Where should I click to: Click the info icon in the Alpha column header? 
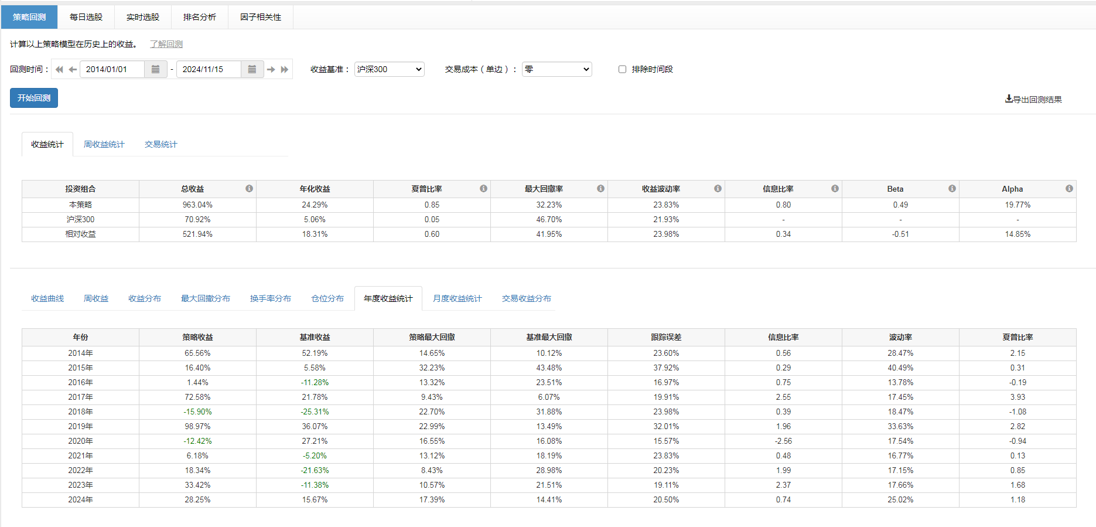coord(1069,189)
